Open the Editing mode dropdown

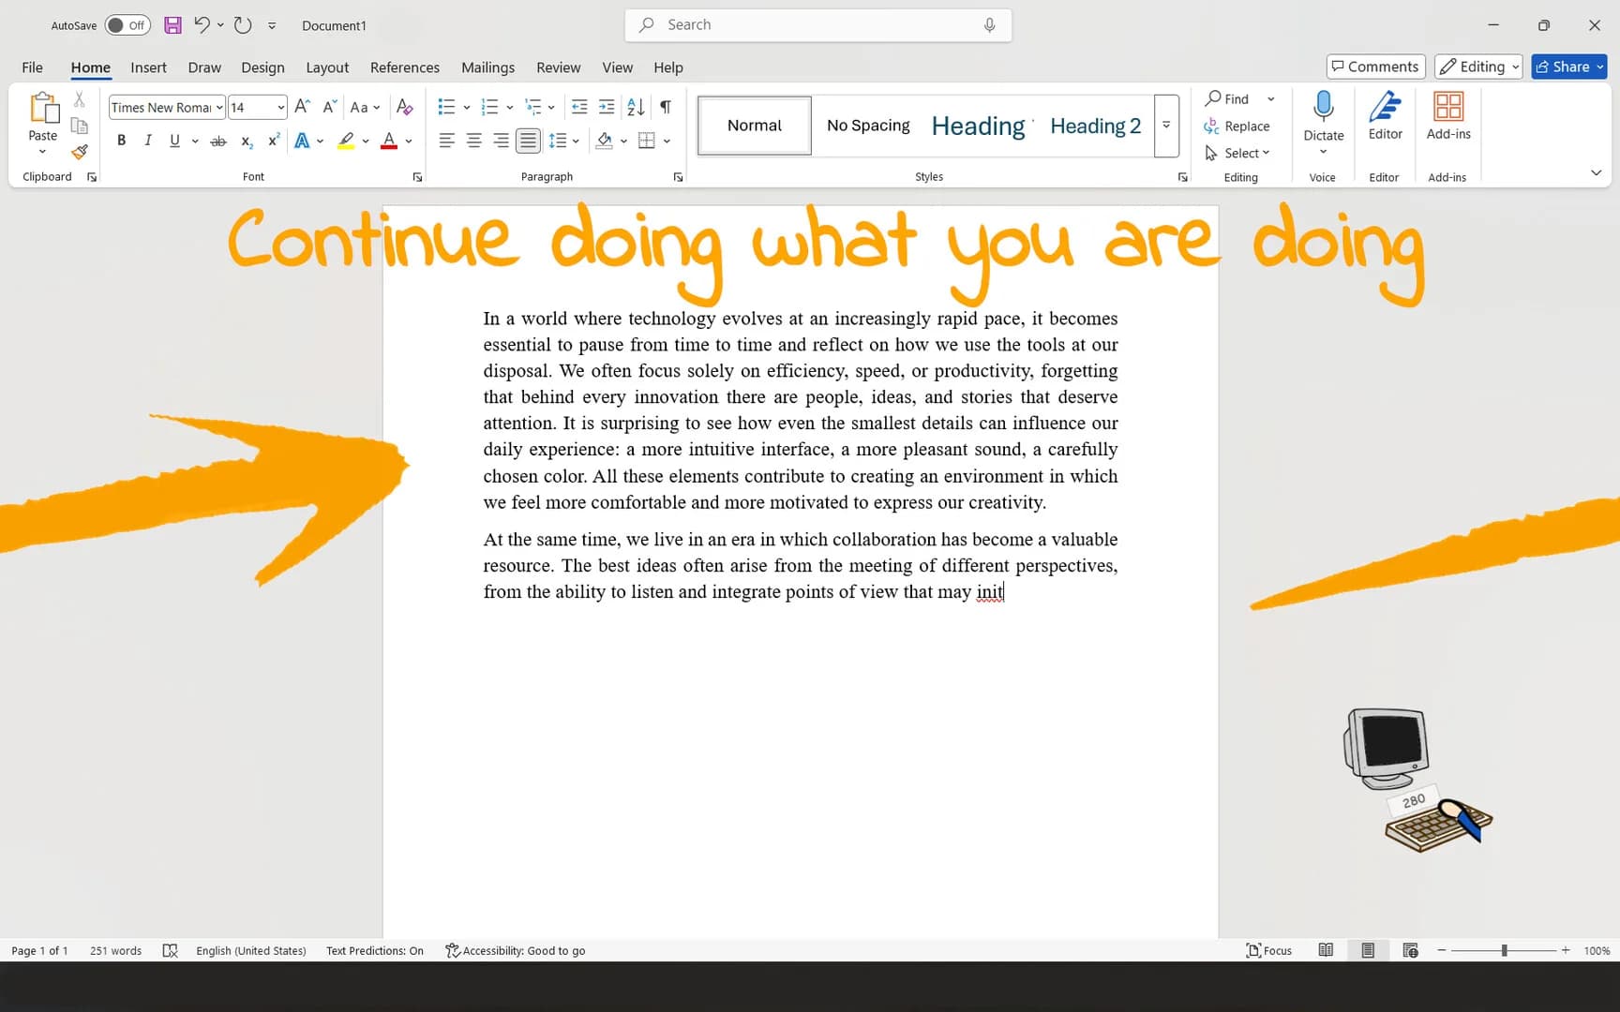(1478, 67)
